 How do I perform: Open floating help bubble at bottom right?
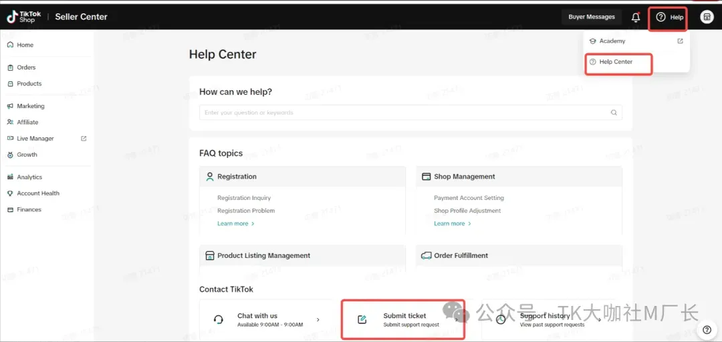[x=707, y=329]
